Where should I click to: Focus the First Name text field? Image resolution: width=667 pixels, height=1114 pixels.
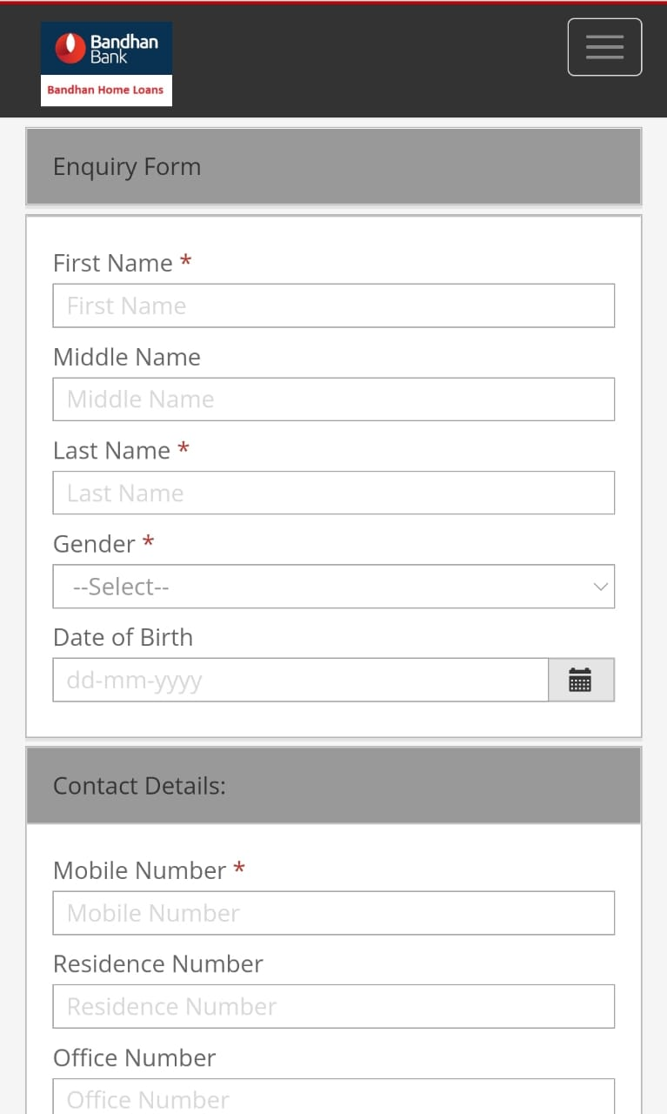[x=334, y=305]
